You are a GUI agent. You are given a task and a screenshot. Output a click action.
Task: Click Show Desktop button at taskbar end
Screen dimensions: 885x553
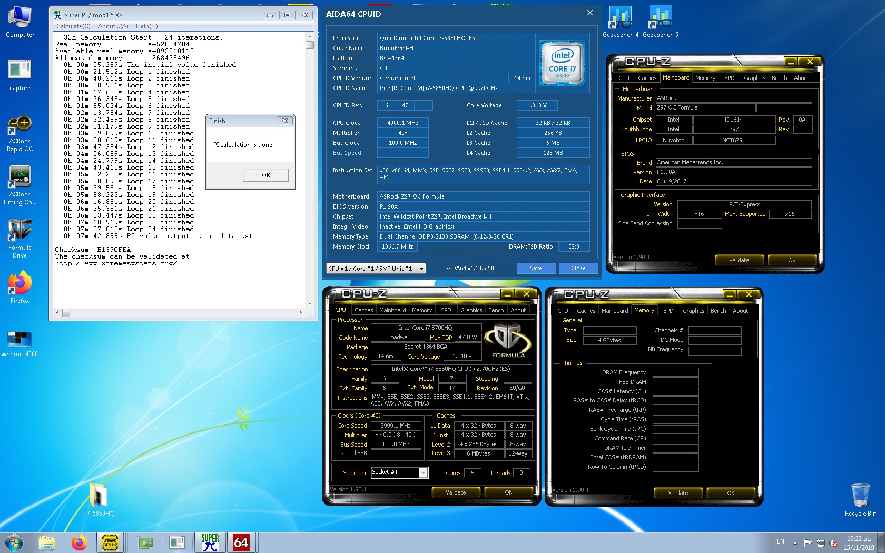tap(881, 542)
